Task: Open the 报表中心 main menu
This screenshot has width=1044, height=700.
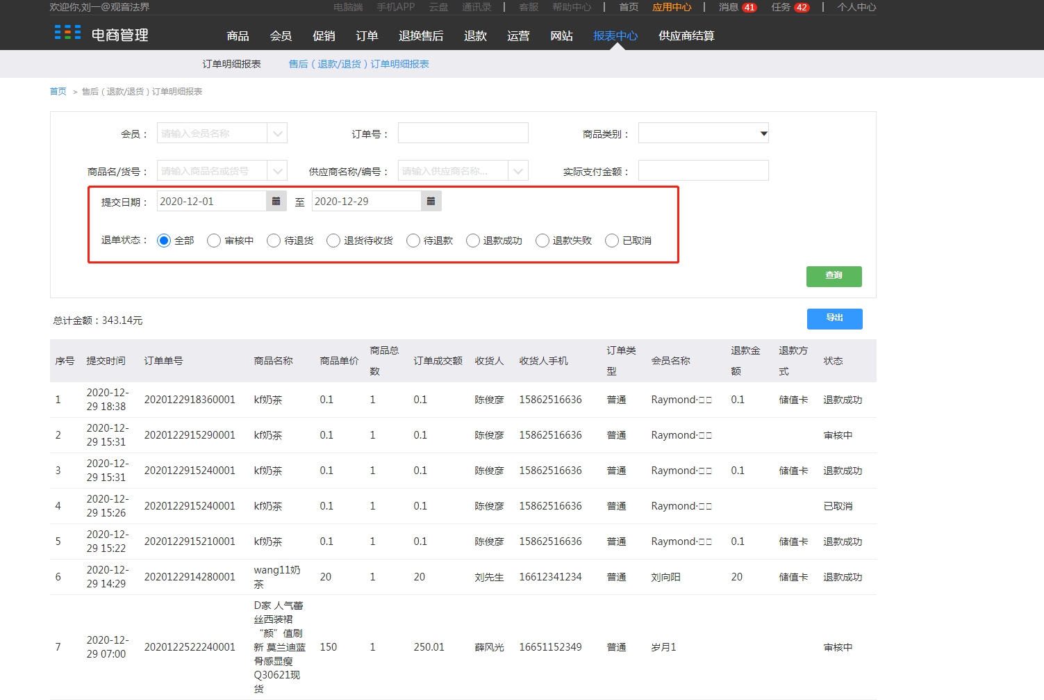Action: [x=615, y=35]
